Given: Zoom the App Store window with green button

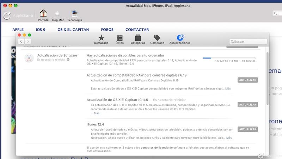Looking at the screenshot, I should [30, 35].
